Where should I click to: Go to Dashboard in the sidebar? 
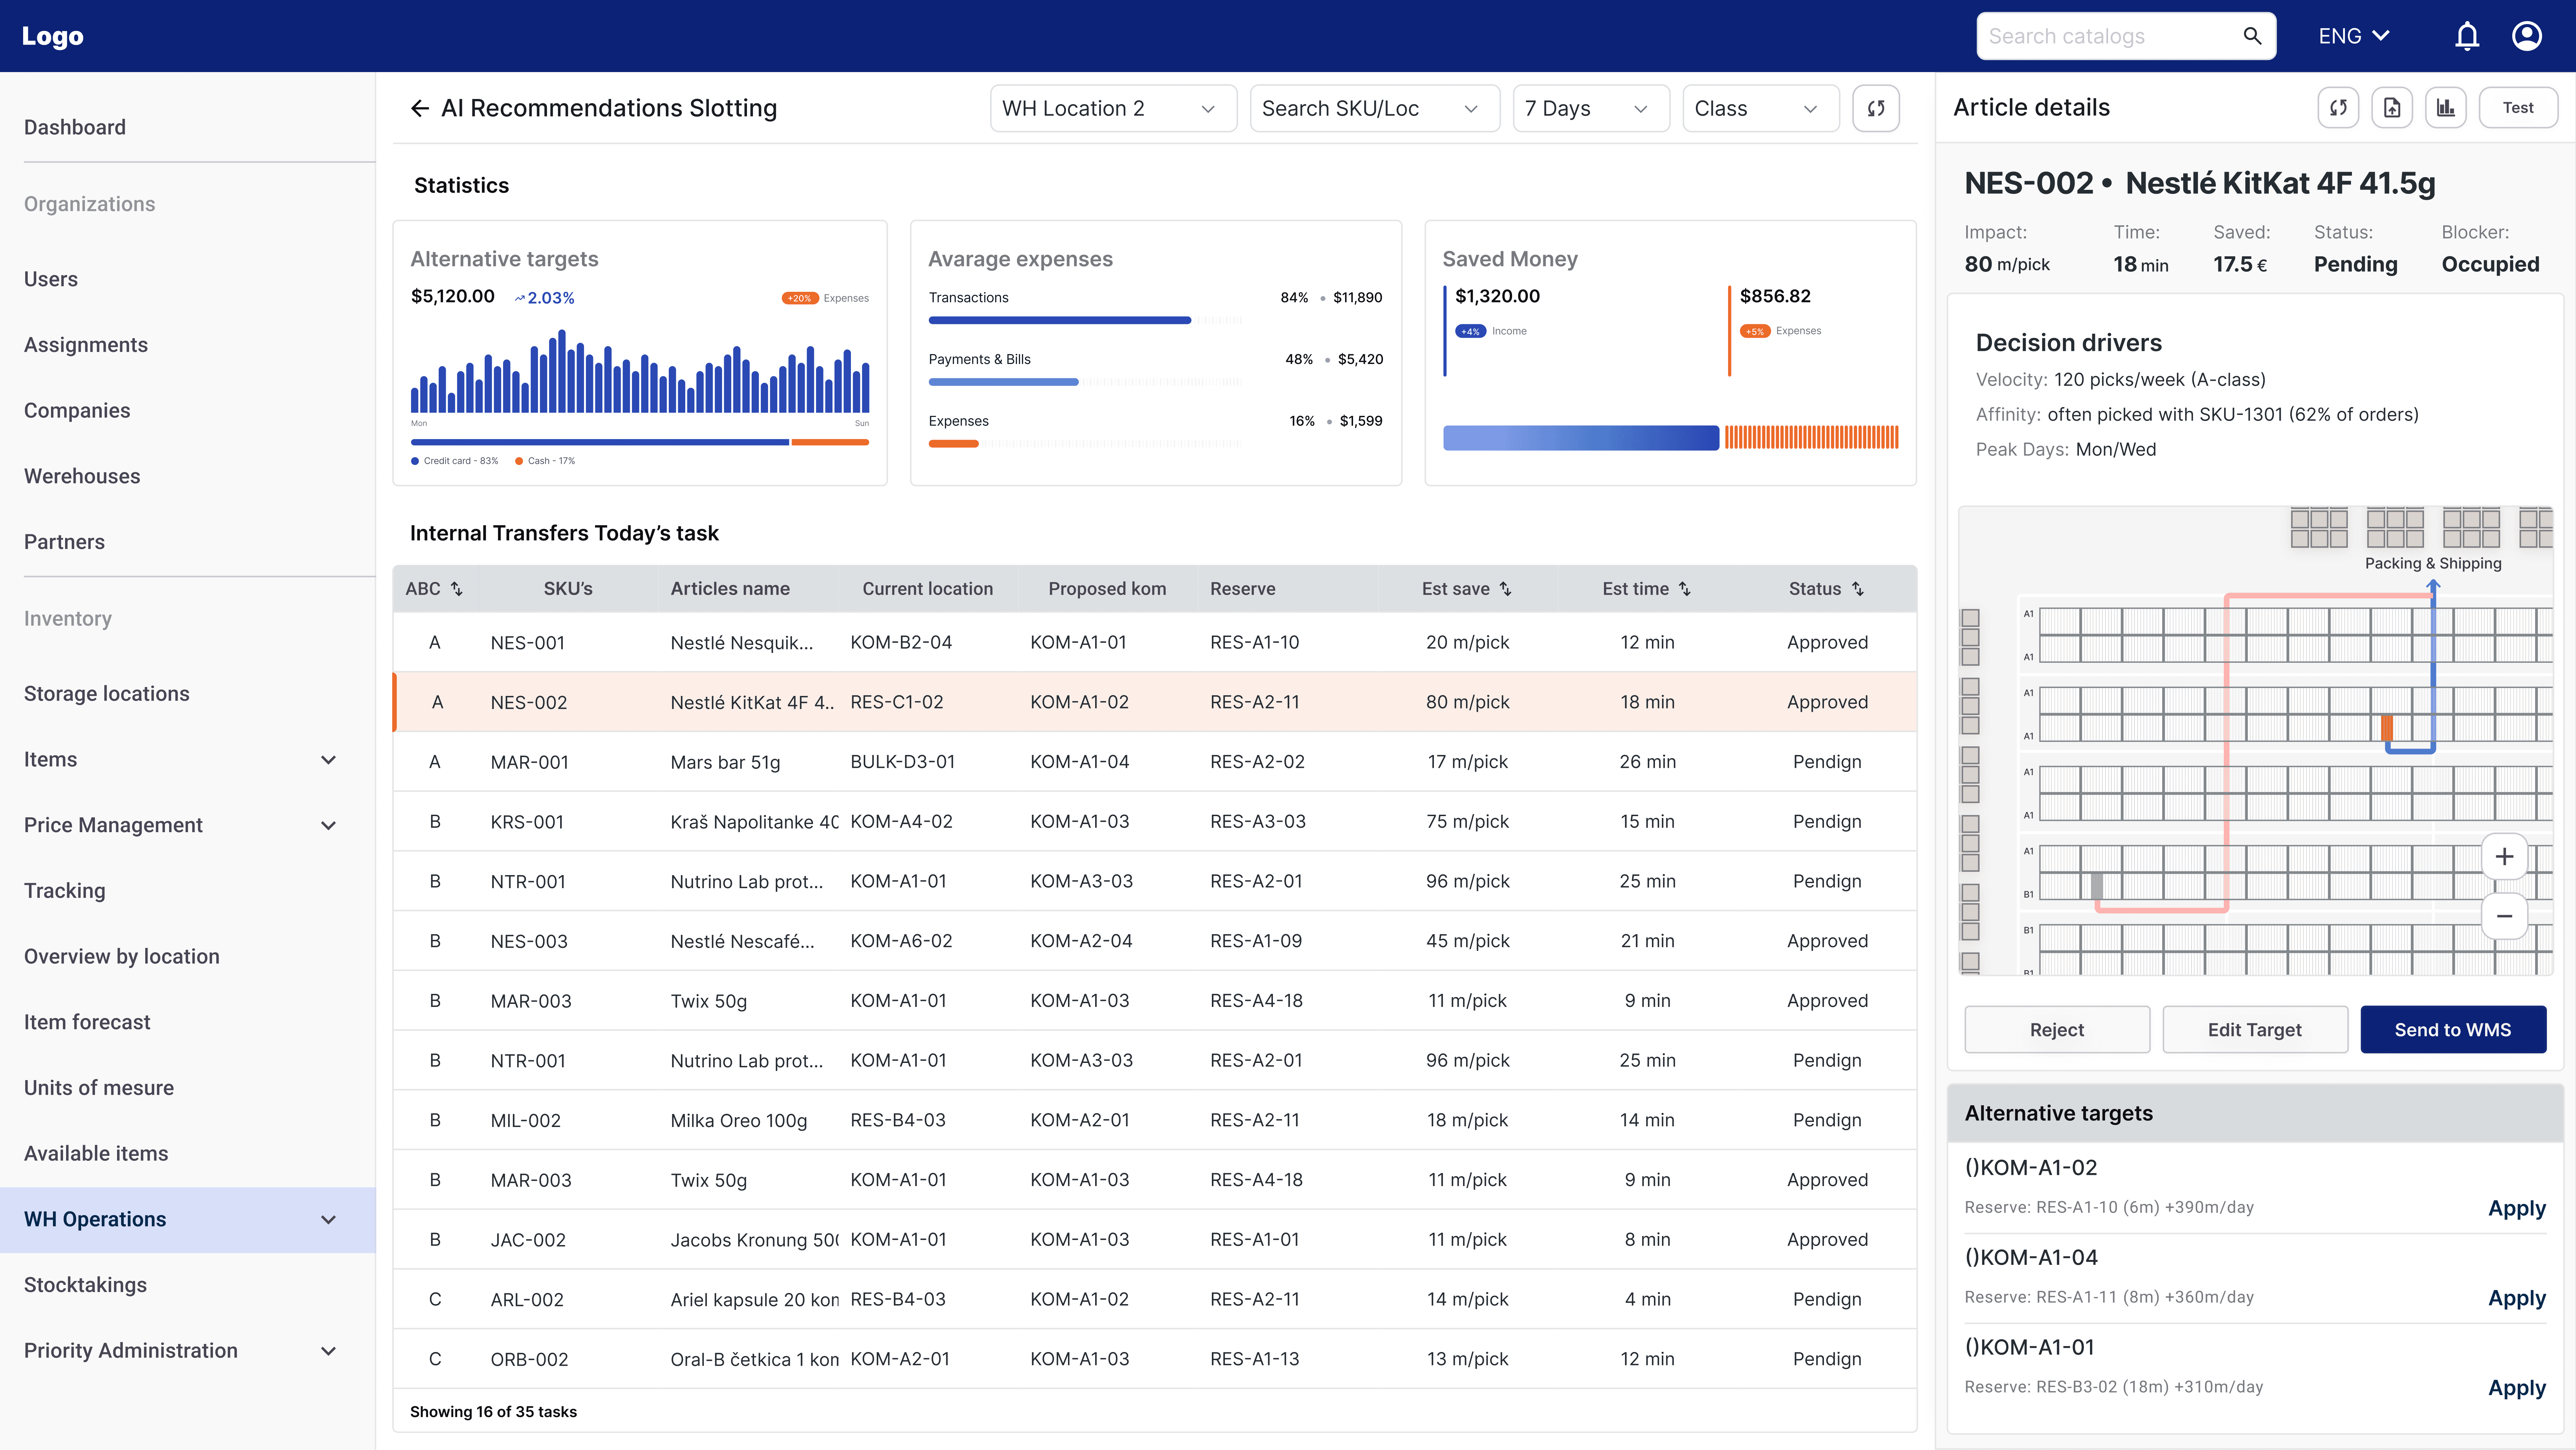pos(75,127)
